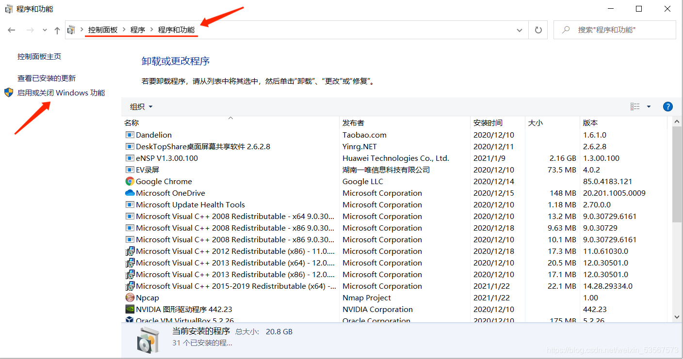The height and width of the screenshot is (359, 683).
Task: Click the address bar folder icon
Action: 71,30
